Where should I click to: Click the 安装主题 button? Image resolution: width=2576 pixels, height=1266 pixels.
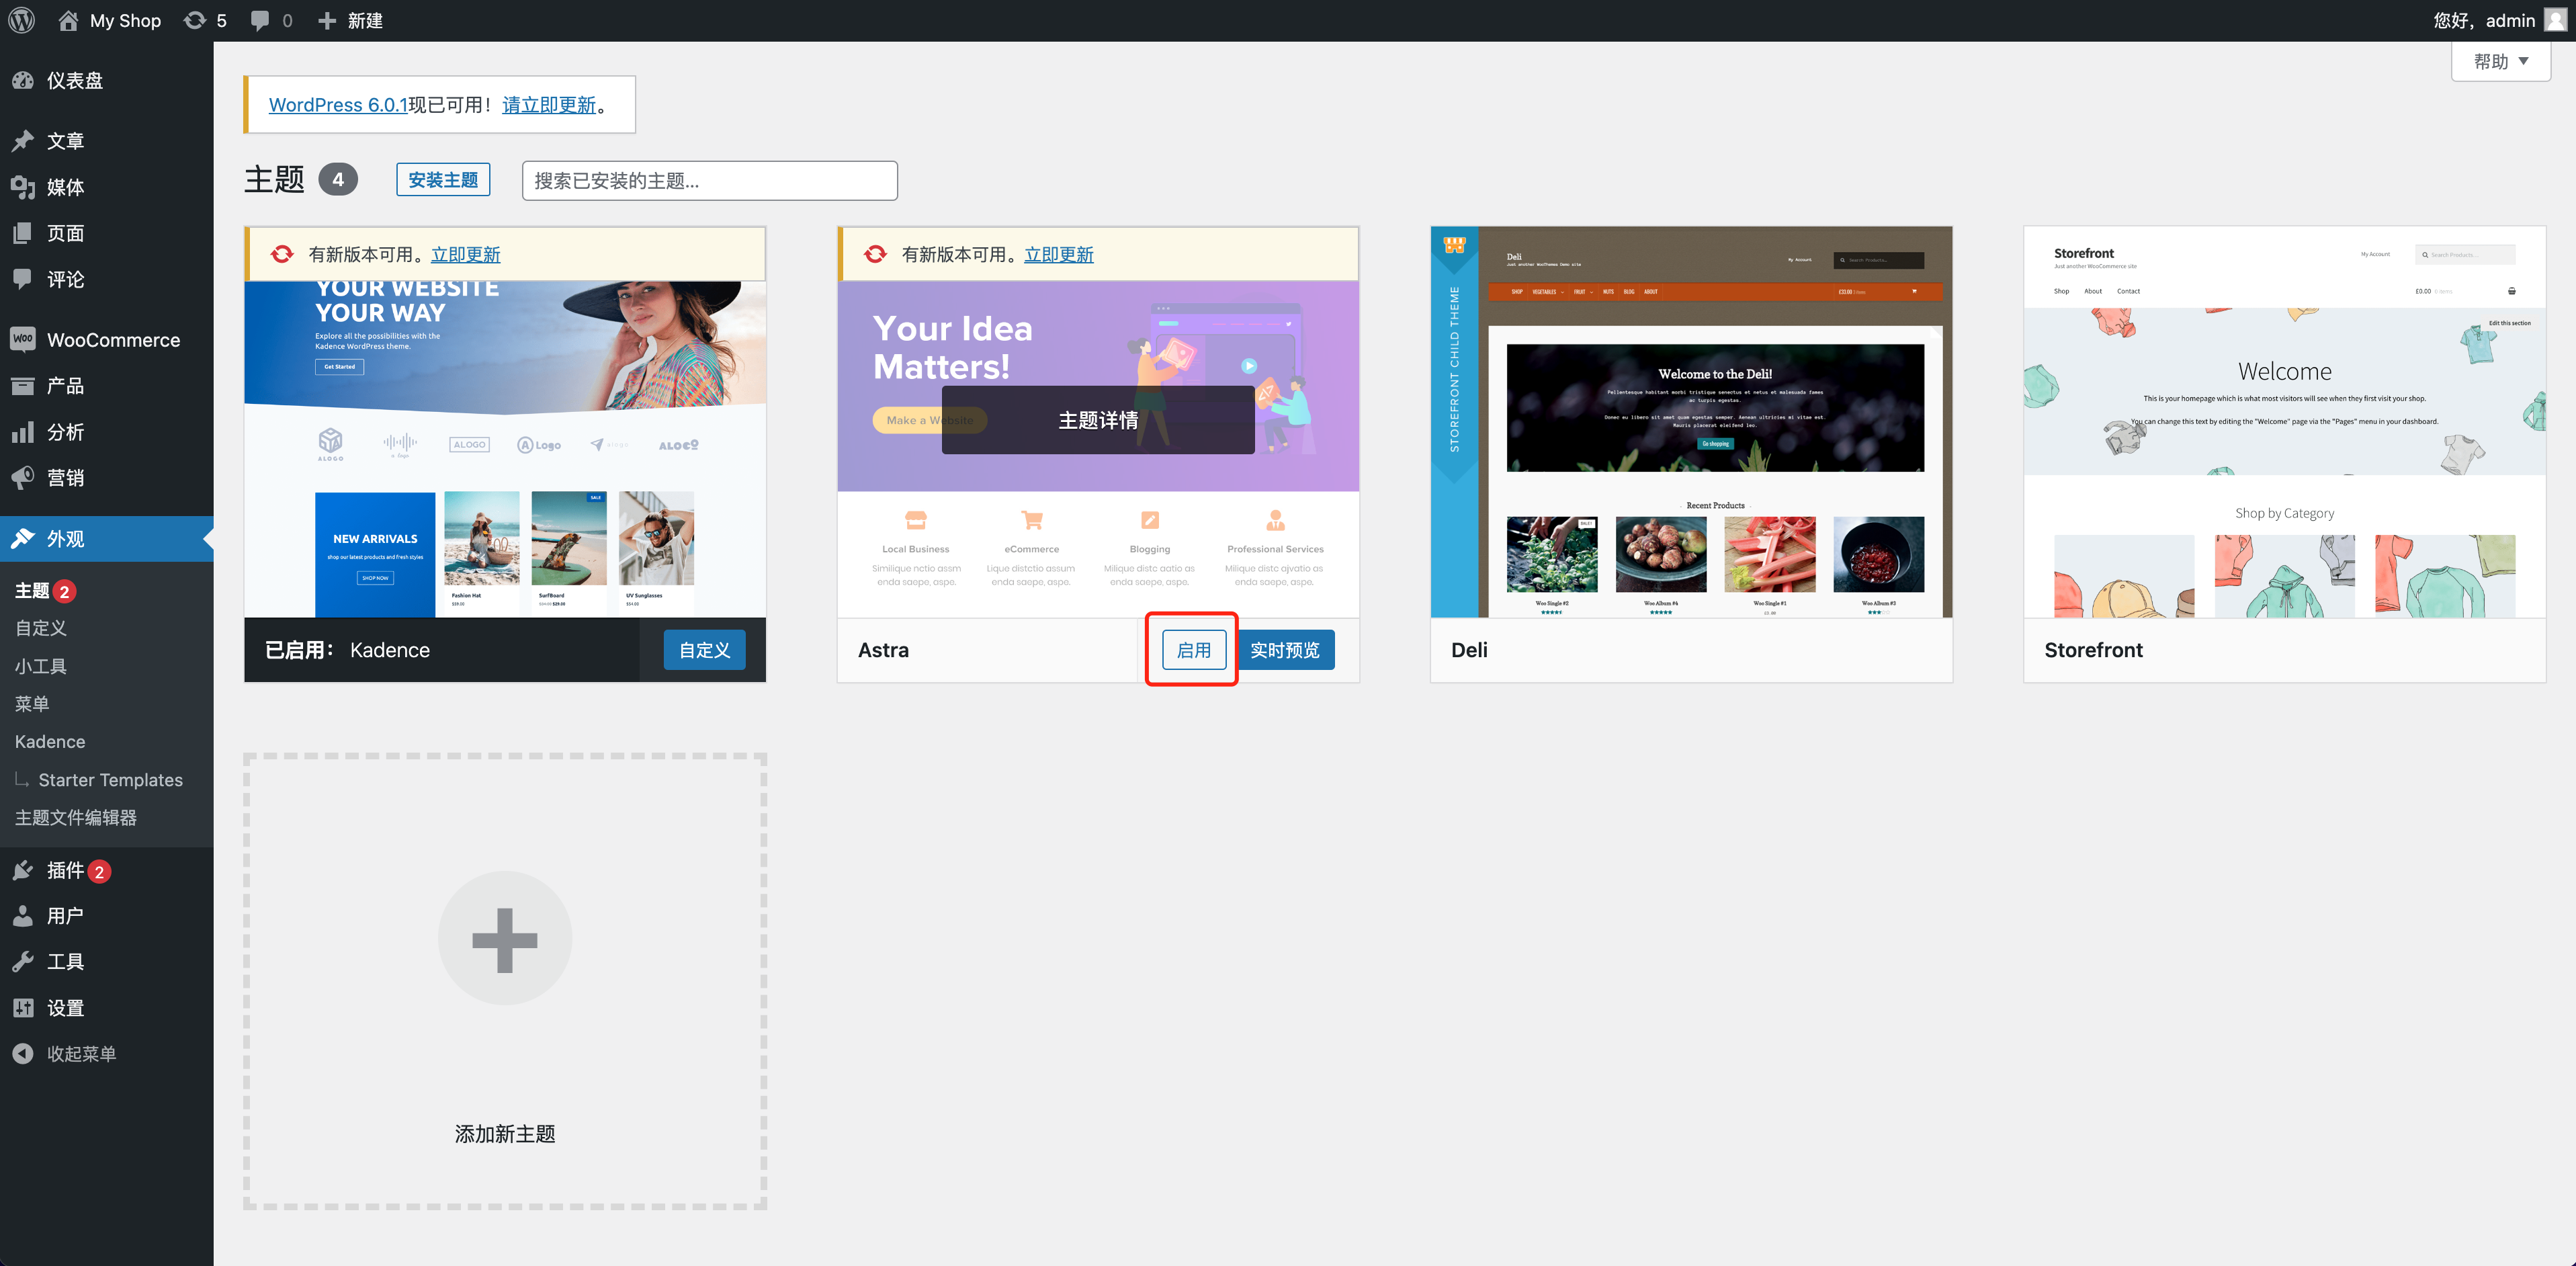point(443,180)
